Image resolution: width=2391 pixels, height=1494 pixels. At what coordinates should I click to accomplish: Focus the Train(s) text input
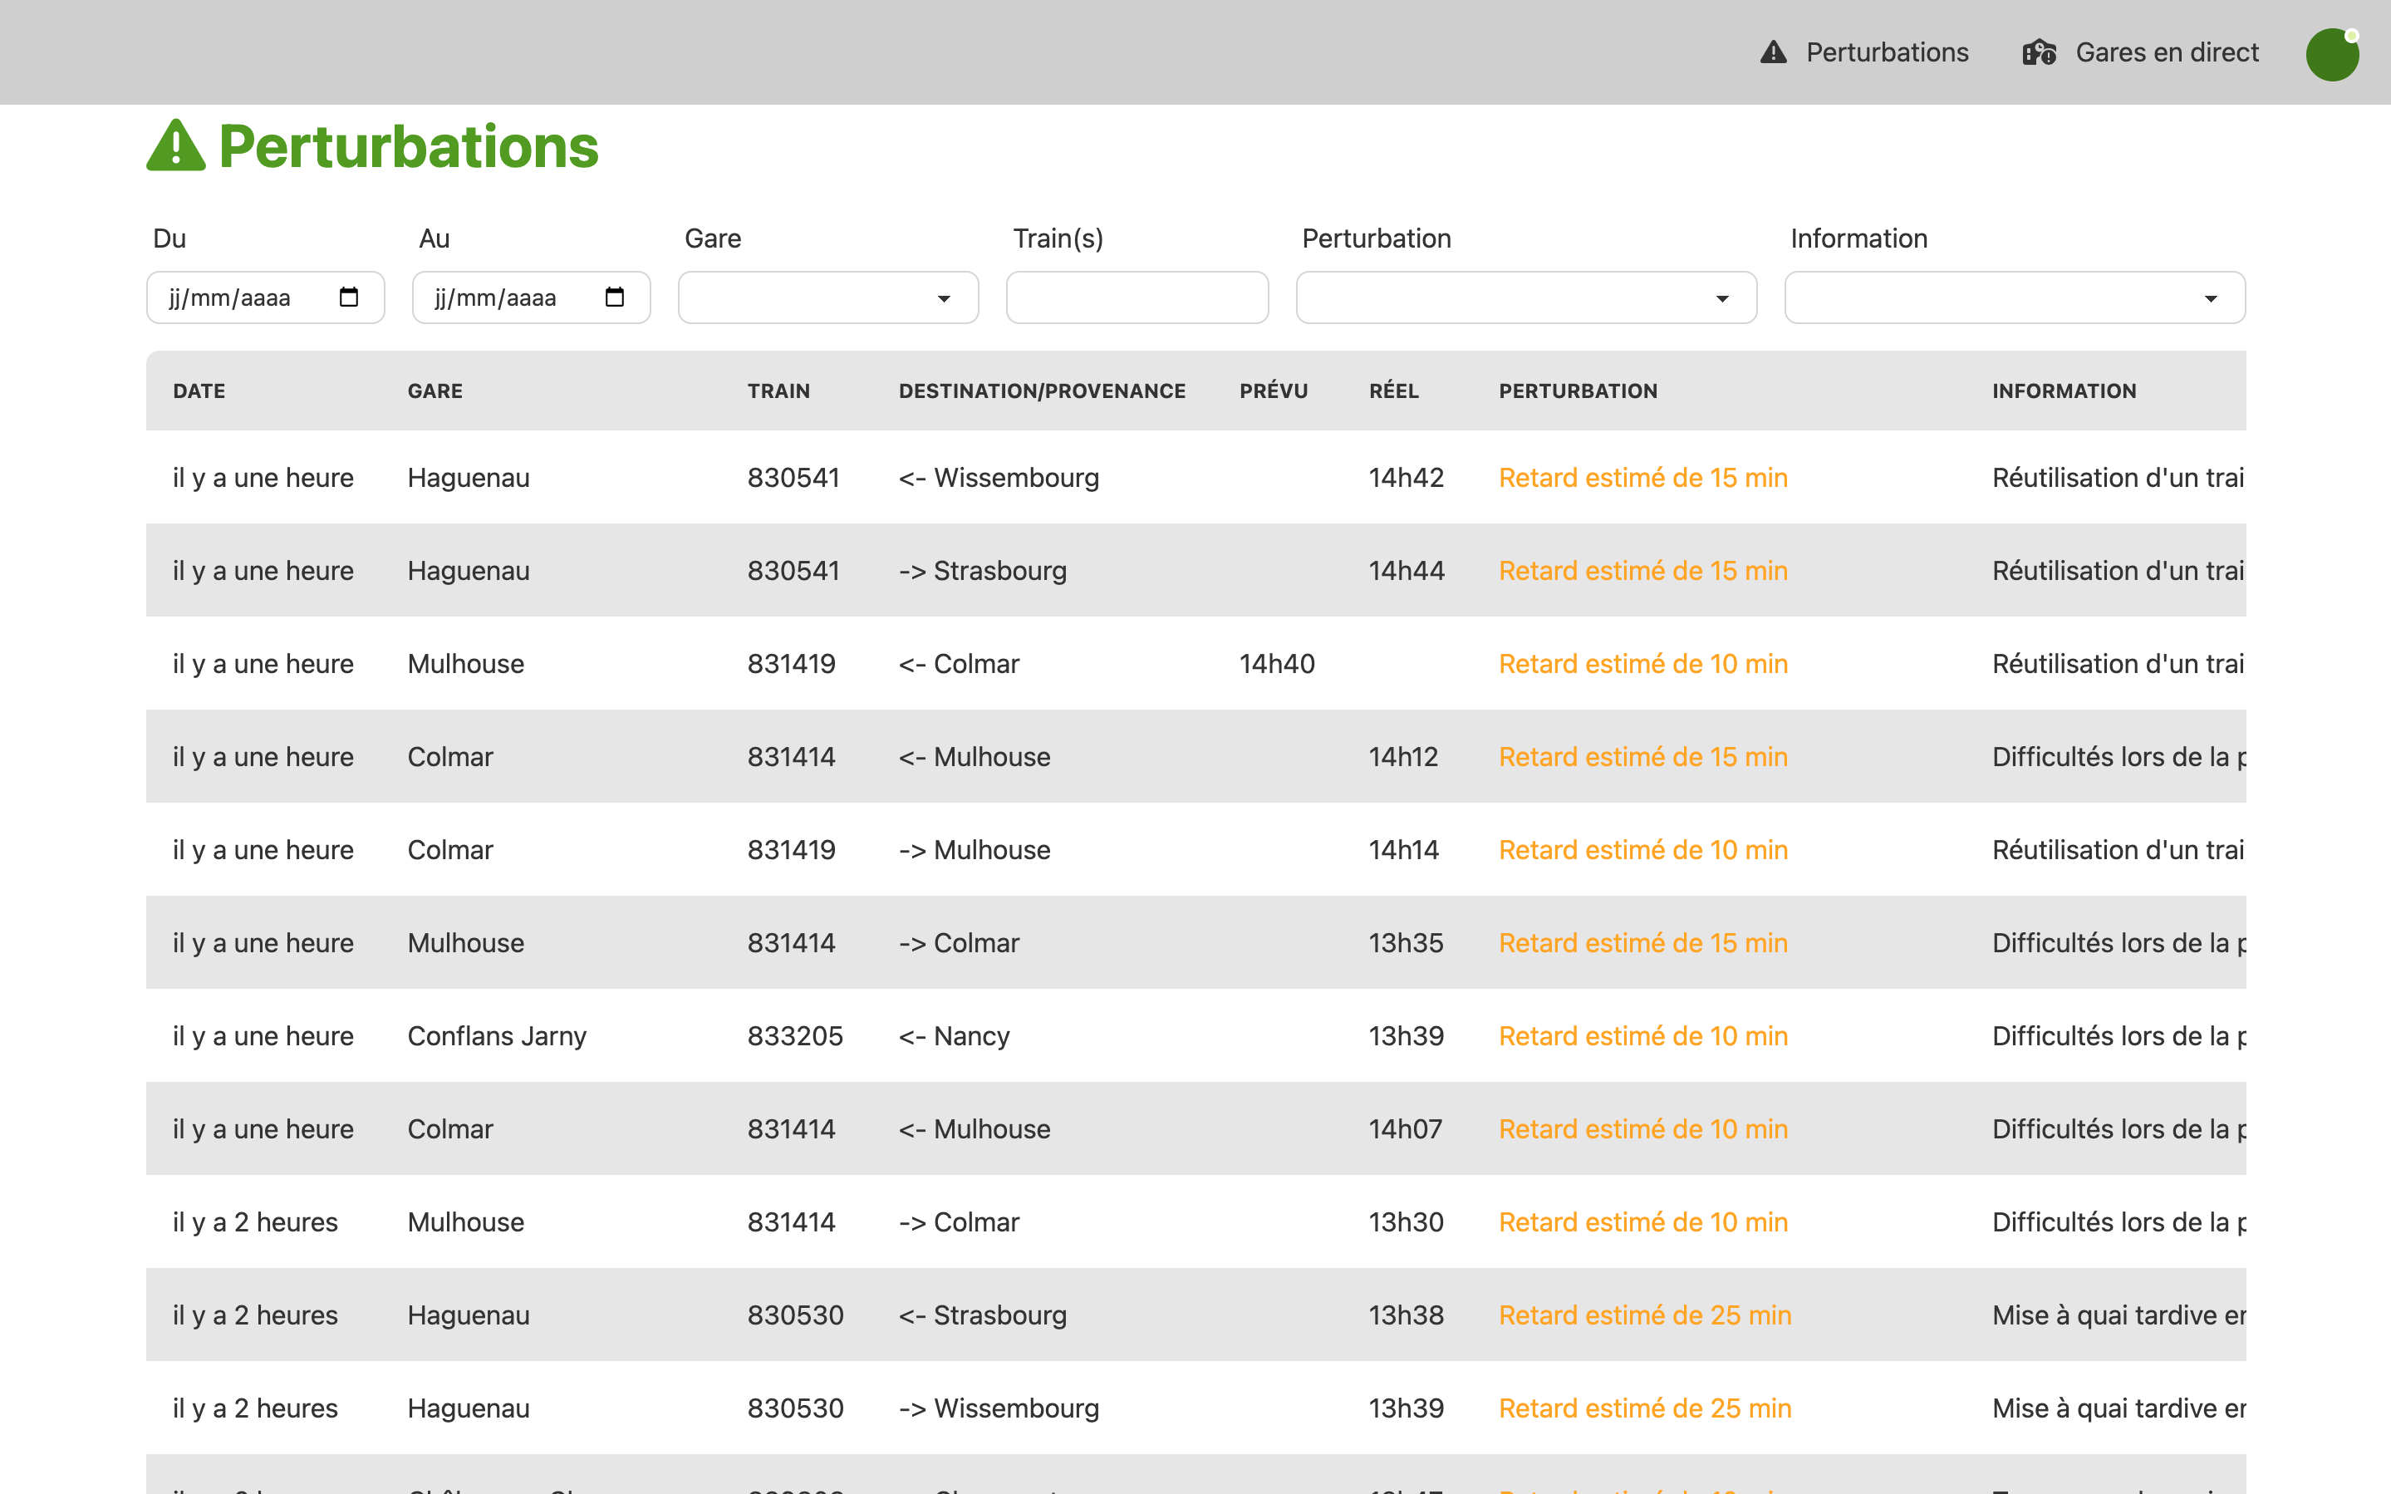1137,297
